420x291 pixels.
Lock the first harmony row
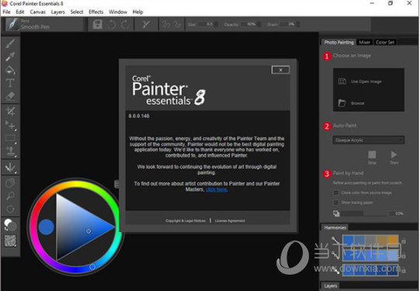(x=404, y=241)
